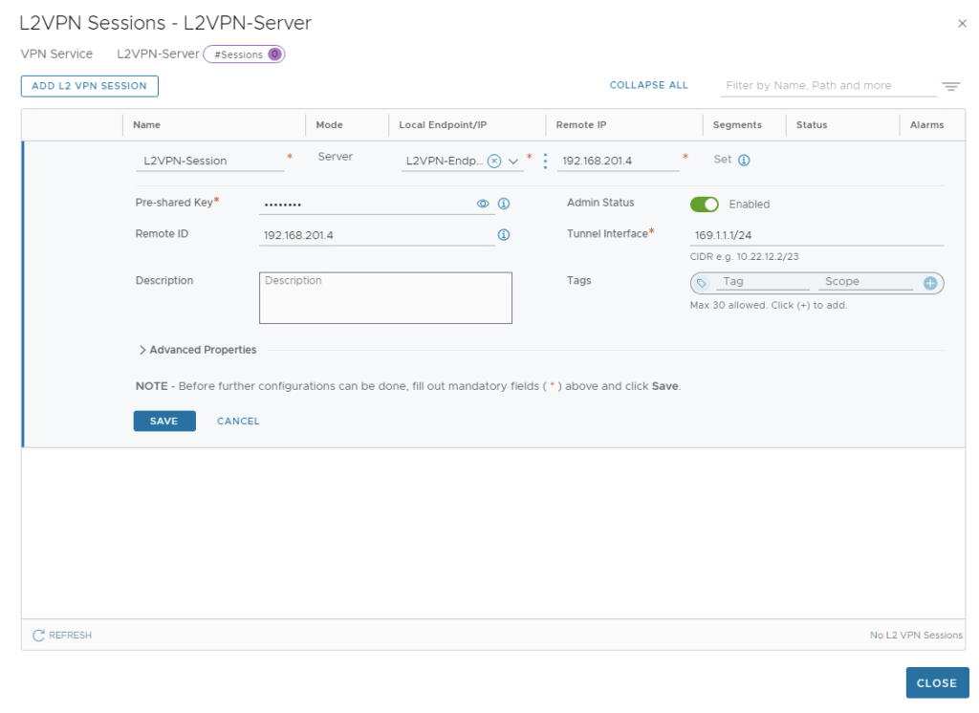The image size is (979, 713).
Task: Click the Name column header
Action: 146,125
